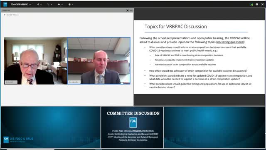This screenshot has width=266, height=150.
Task: Expand the arrow beside the FDA-CBER-VRBPAC title
Action: click(x=30, y=5)
